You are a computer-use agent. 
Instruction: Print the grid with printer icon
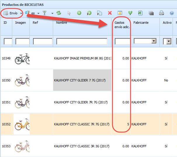[162, 13]
